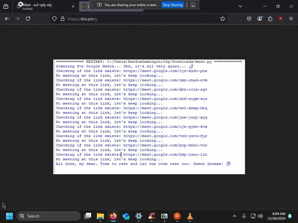The height and width of the screenshot is (223, 298).
Task: Click the microphone tray icon
Action: (244, 216)
